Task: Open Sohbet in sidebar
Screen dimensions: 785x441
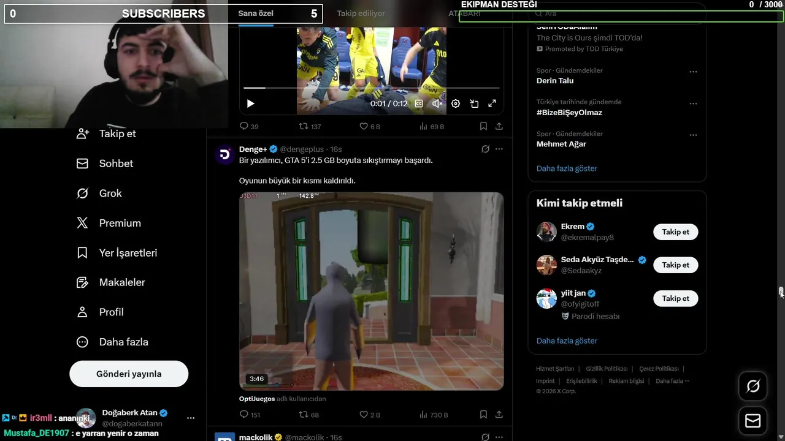Action: click(x=104, y=164)
